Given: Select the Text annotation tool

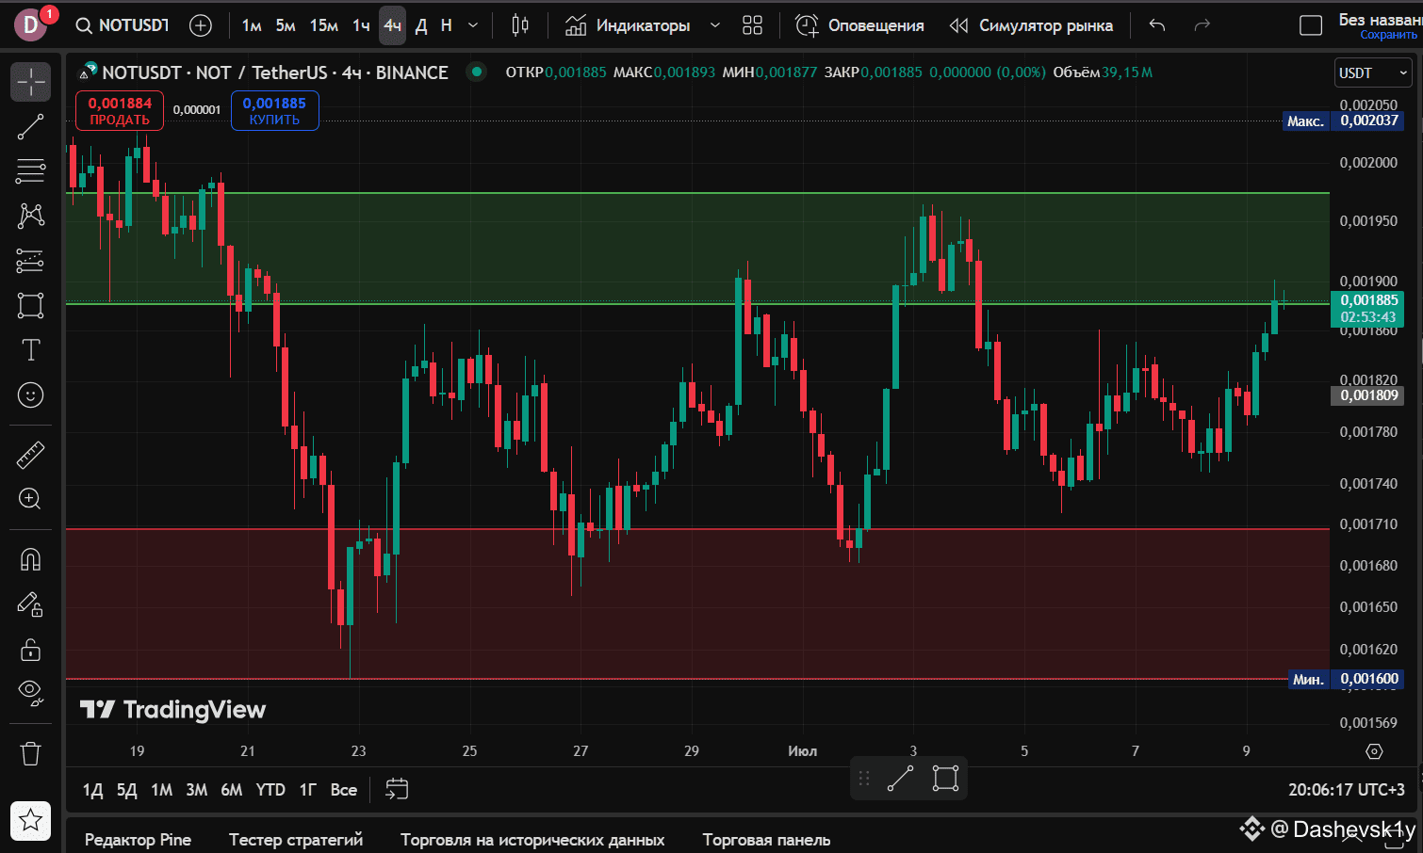Looking at the screenshot, I should click(30, 350).
